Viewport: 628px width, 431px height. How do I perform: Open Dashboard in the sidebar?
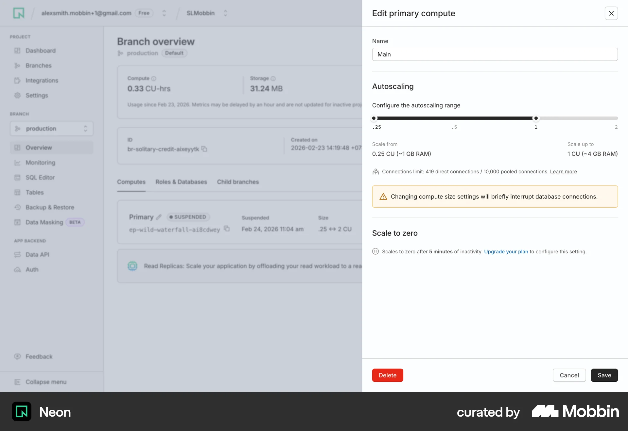point(41,51)
